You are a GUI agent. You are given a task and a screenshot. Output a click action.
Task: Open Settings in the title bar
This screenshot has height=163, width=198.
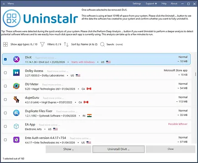pyautogui.click(x=137, y=4)
